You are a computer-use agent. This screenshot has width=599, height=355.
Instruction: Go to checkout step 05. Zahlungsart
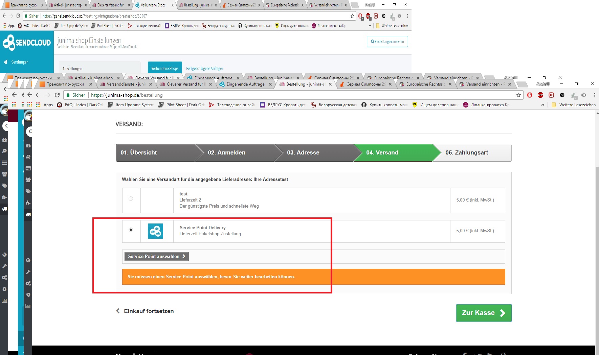coord(473,153)
